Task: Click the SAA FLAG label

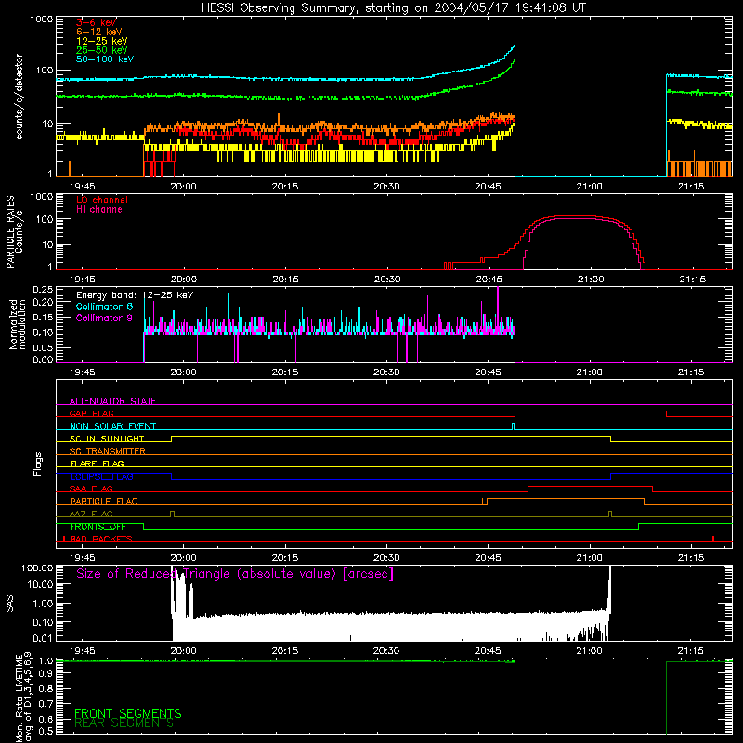Action: tap(91, 489)
